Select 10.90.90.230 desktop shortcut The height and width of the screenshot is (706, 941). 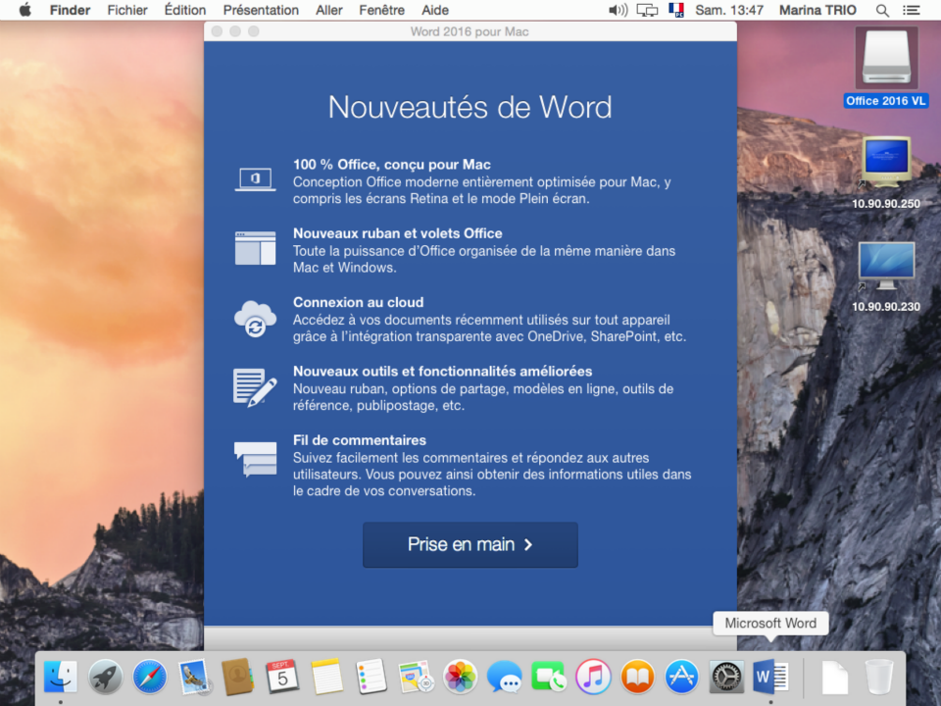click(886, 277)
